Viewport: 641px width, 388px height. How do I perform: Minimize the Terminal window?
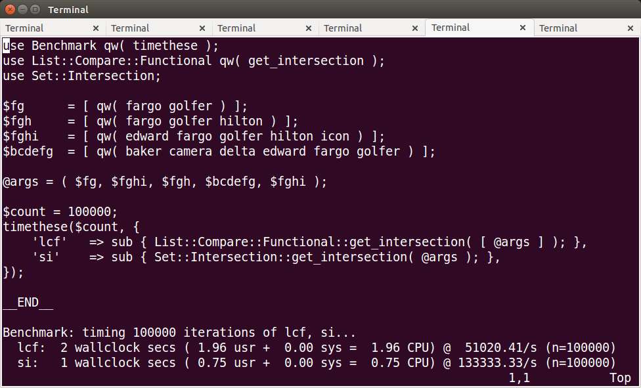[22, 10]
